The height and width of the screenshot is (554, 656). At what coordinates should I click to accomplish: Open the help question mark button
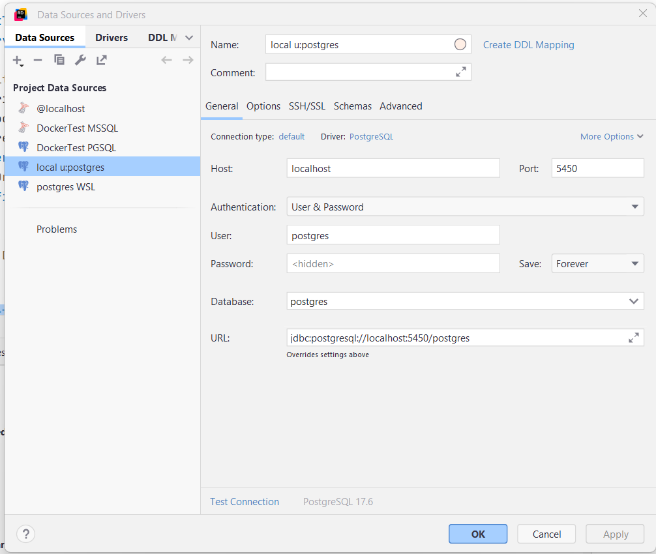point(25,534)
